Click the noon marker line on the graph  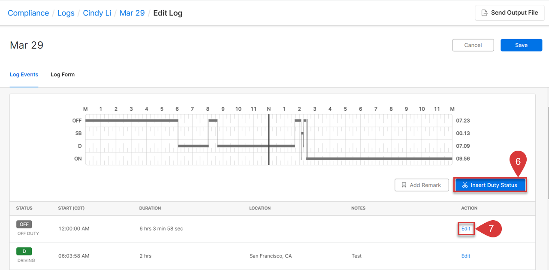pyautogui.click(x=269, y=140)
